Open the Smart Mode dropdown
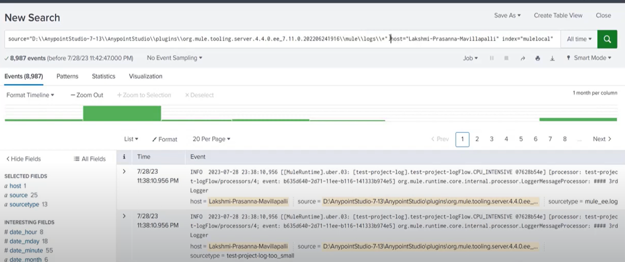Screen dimensions: 625x262 coord(589,58)
